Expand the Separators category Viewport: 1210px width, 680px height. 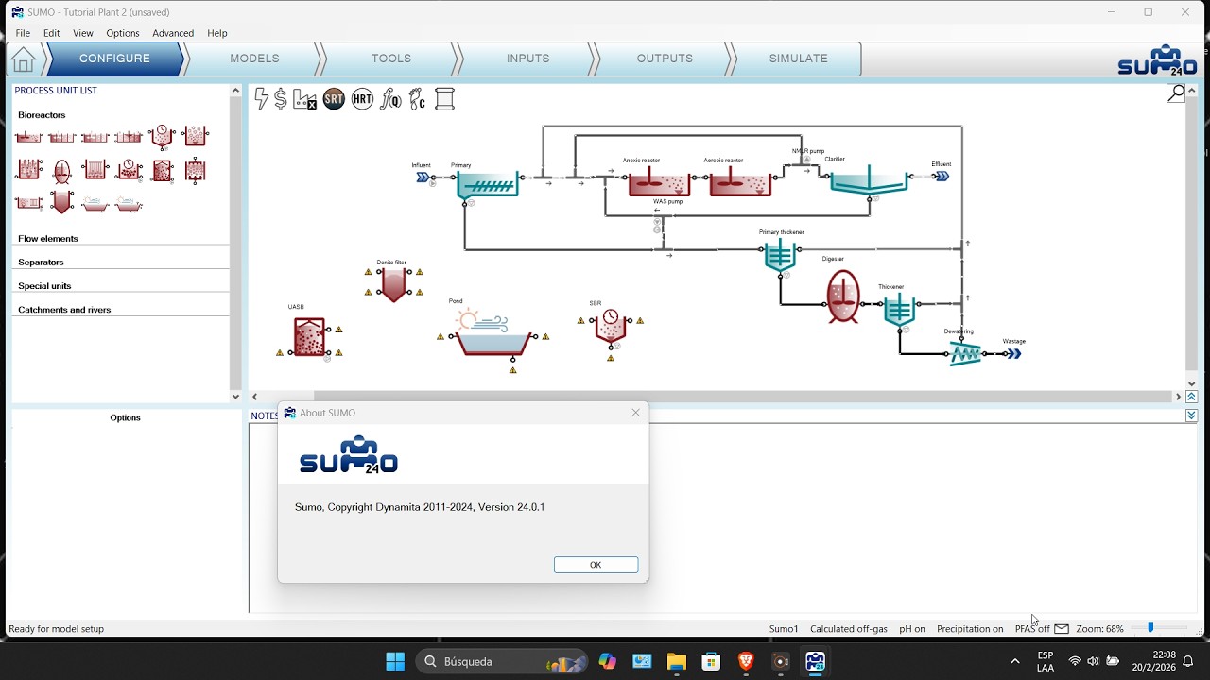41,263
